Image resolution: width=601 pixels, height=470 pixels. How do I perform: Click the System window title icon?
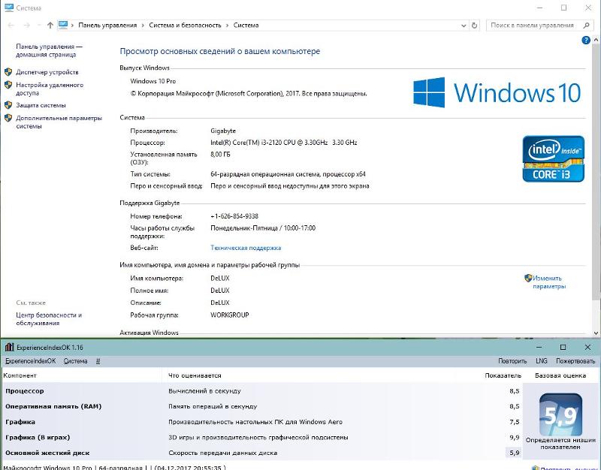tap(9, 8)
